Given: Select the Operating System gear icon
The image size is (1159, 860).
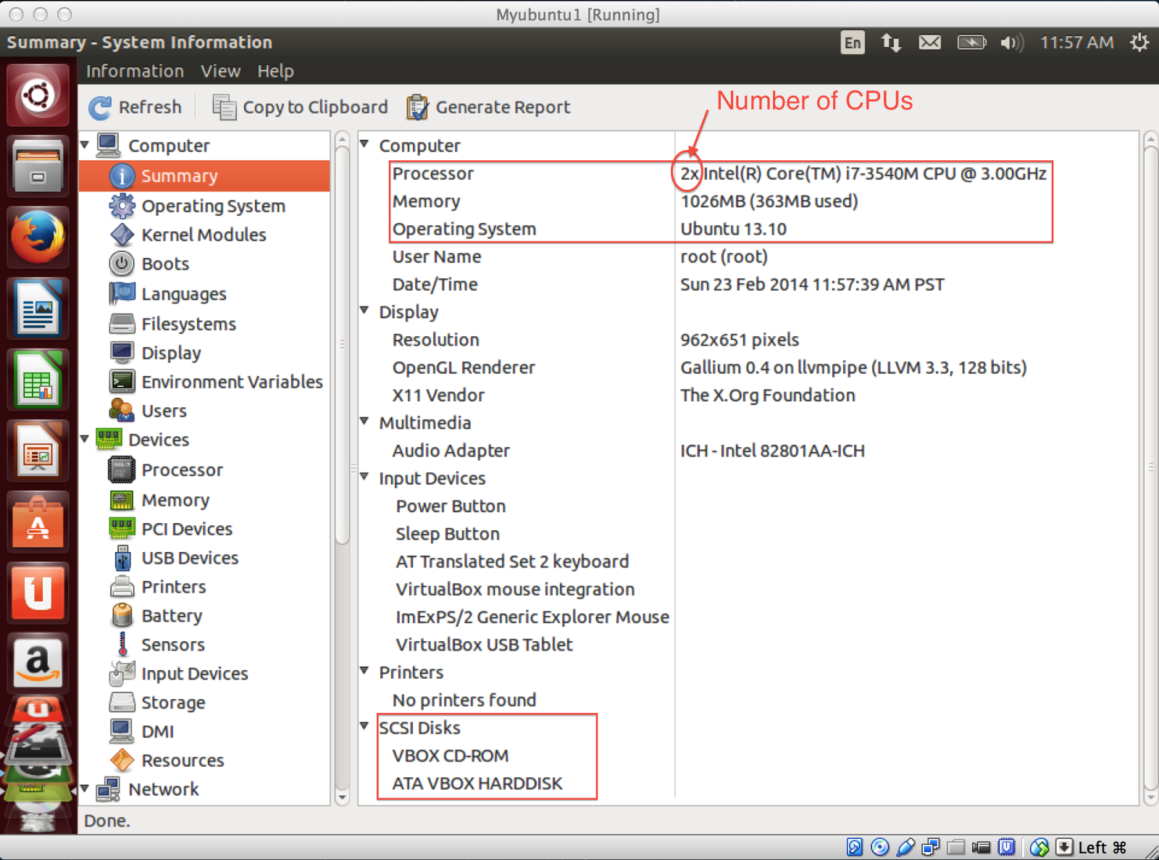Looking at the screenshot, I should [122, 206].
